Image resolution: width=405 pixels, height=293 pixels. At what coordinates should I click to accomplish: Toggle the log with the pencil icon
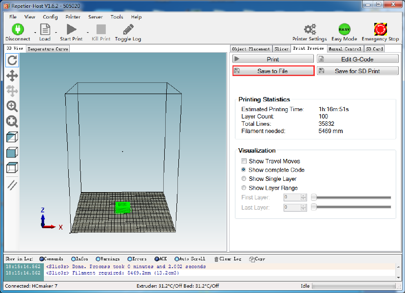128,29
